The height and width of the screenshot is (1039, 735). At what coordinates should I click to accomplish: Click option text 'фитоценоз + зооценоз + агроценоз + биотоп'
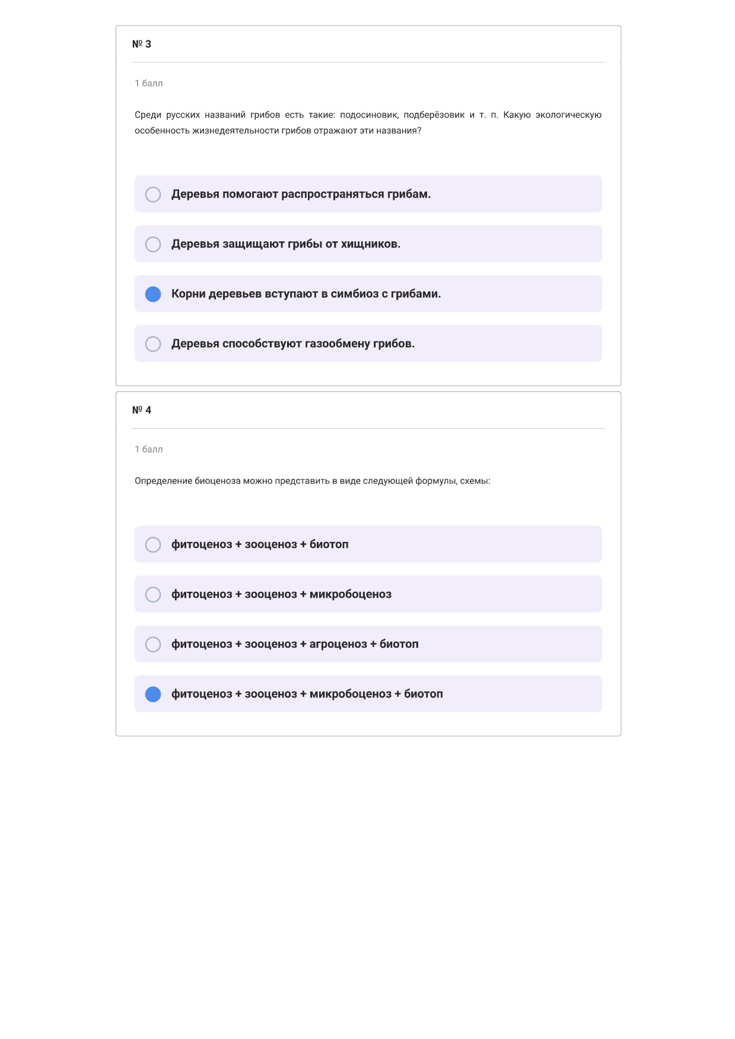pyautogui.click(x=295, y=643)
